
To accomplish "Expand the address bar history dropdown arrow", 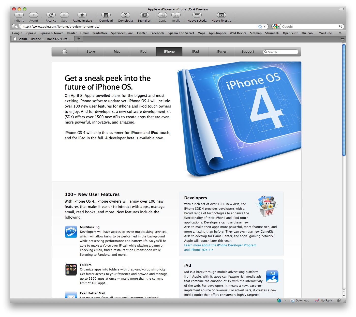I will (265, 26).
